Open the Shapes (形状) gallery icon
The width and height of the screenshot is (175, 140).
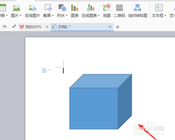point(62,8)
